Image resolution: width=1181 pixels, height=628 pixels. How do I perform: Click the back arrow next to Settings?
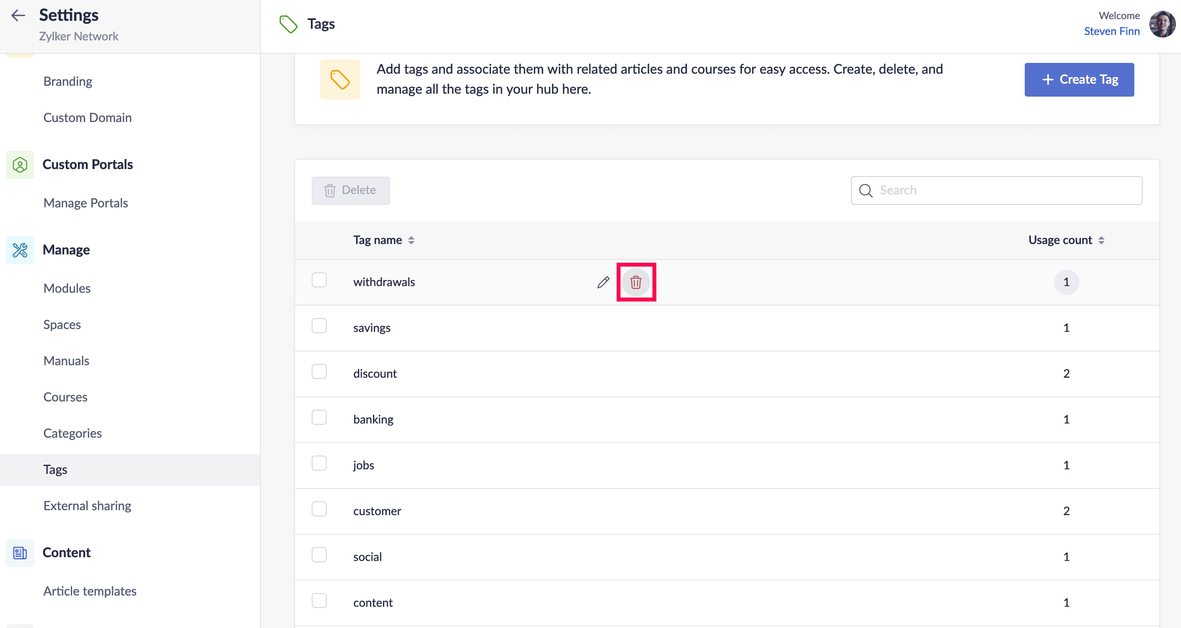pyautogui.click(x=18, y=15)
